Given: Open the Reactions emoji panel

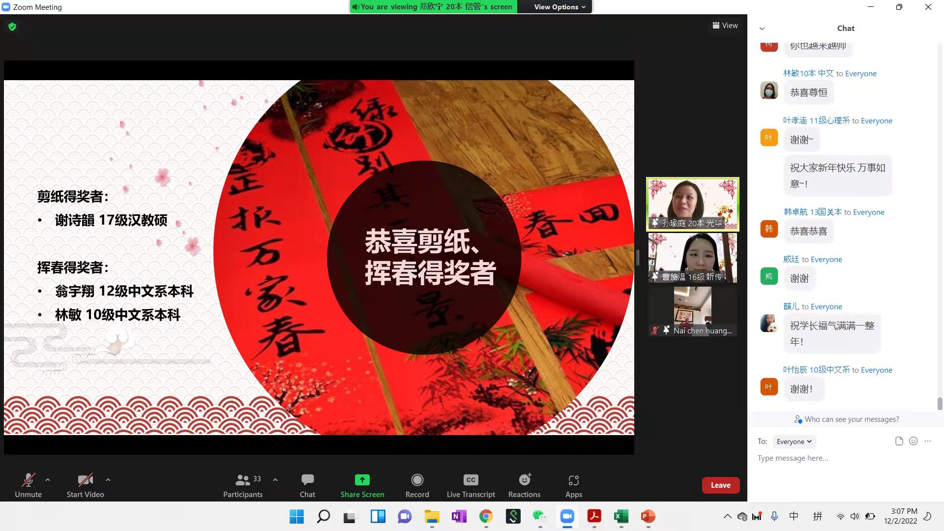Looking at the screenshot, I should (524, 480).
